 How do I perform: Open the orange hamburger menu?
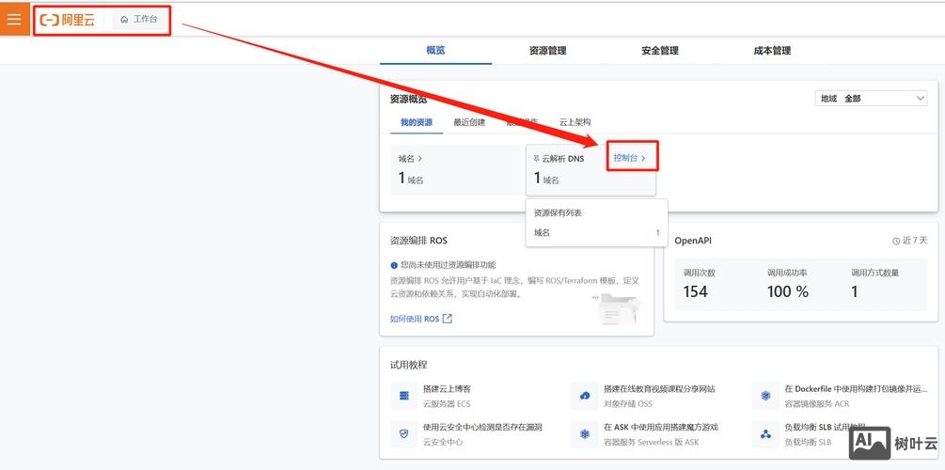(x=14, y=20)
